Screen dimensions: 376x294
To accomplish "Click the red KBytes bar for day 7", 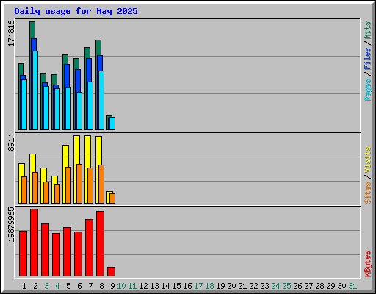I will pyautogui.click(x=90, y=248).
